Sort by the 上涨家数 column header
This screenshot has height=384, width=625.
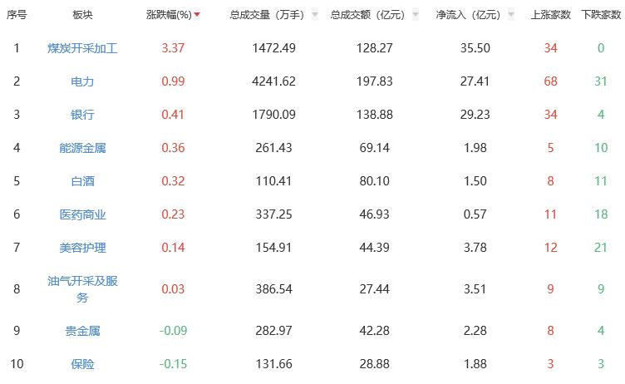550,15
